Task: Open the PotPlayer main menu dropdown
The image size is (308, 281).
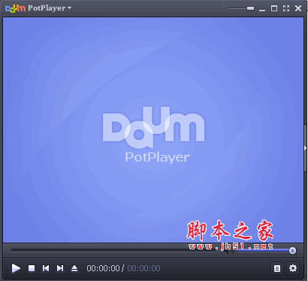Action: coord(50,8)
